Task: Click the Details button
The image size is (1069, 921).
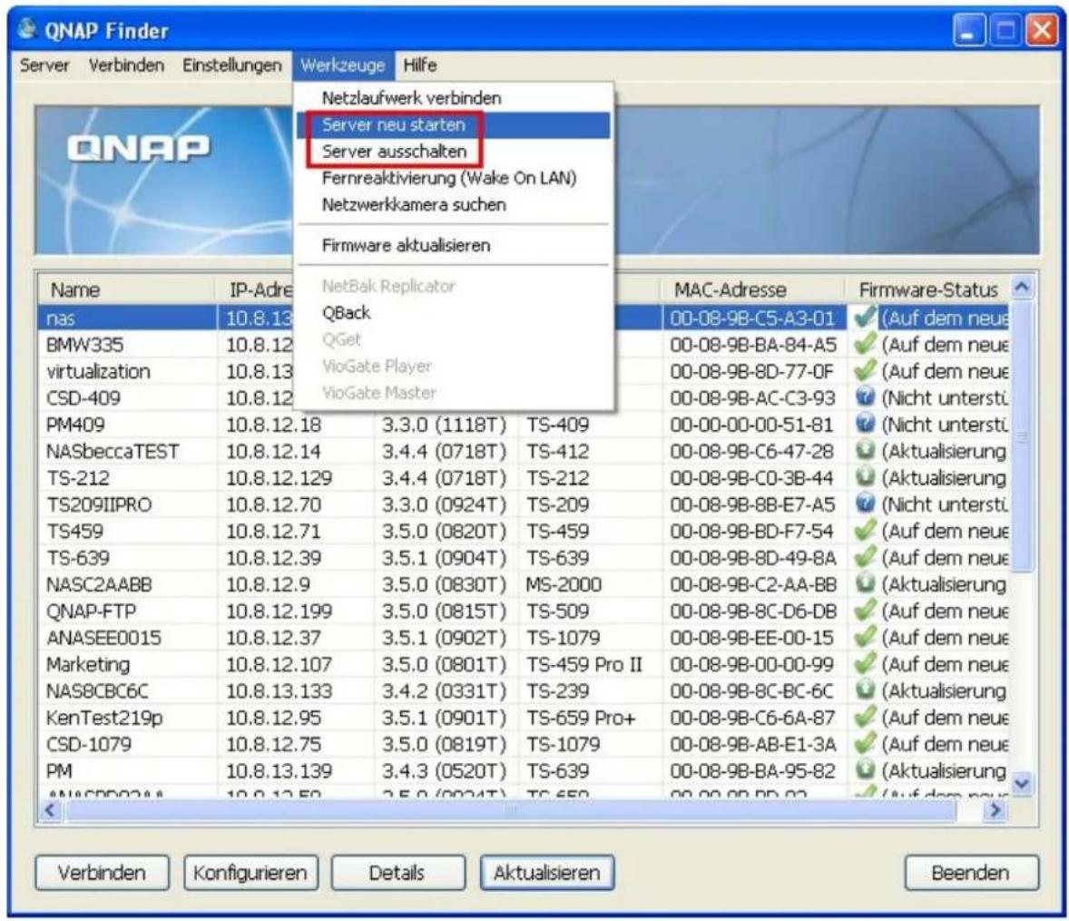Action: (397, 873)
